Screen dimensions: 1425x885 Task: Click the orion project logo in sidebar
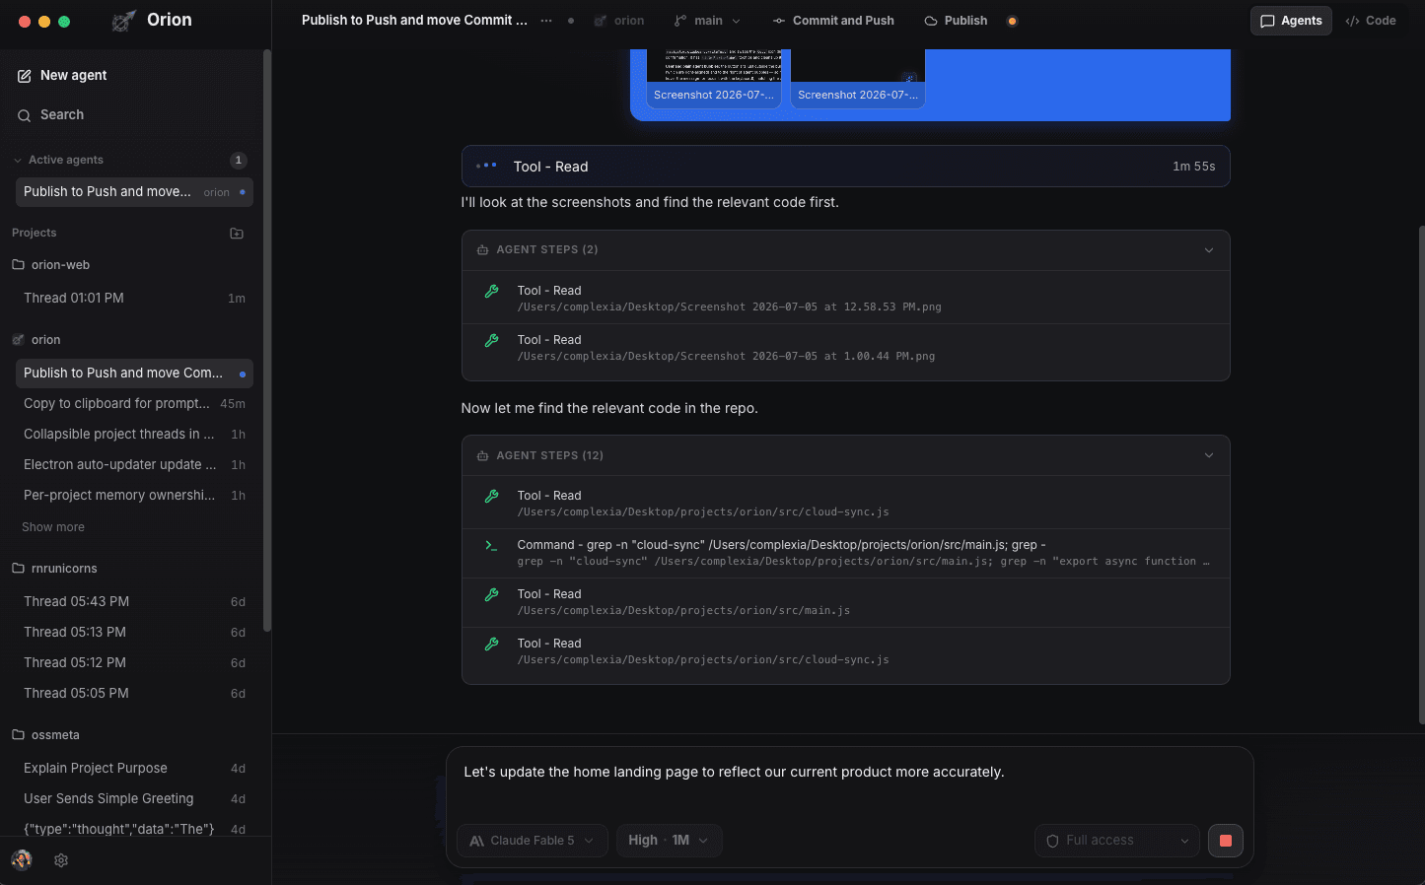(18, 340)
